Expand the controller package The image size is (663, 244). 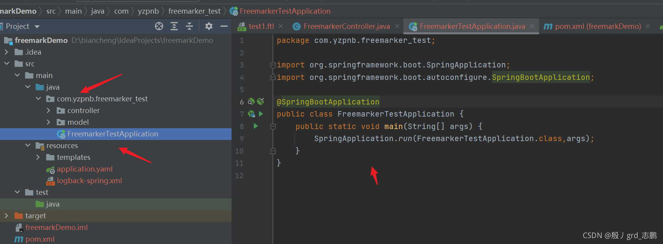click(x=48, y=110)
